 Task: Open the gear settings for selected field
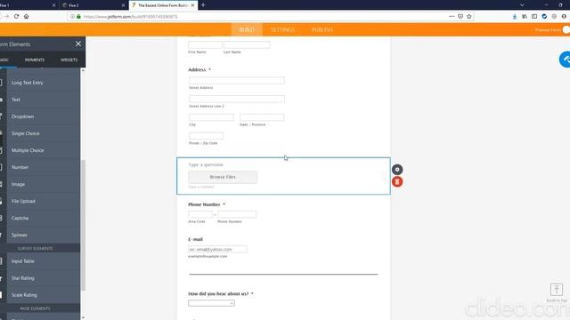coord(397,170)
